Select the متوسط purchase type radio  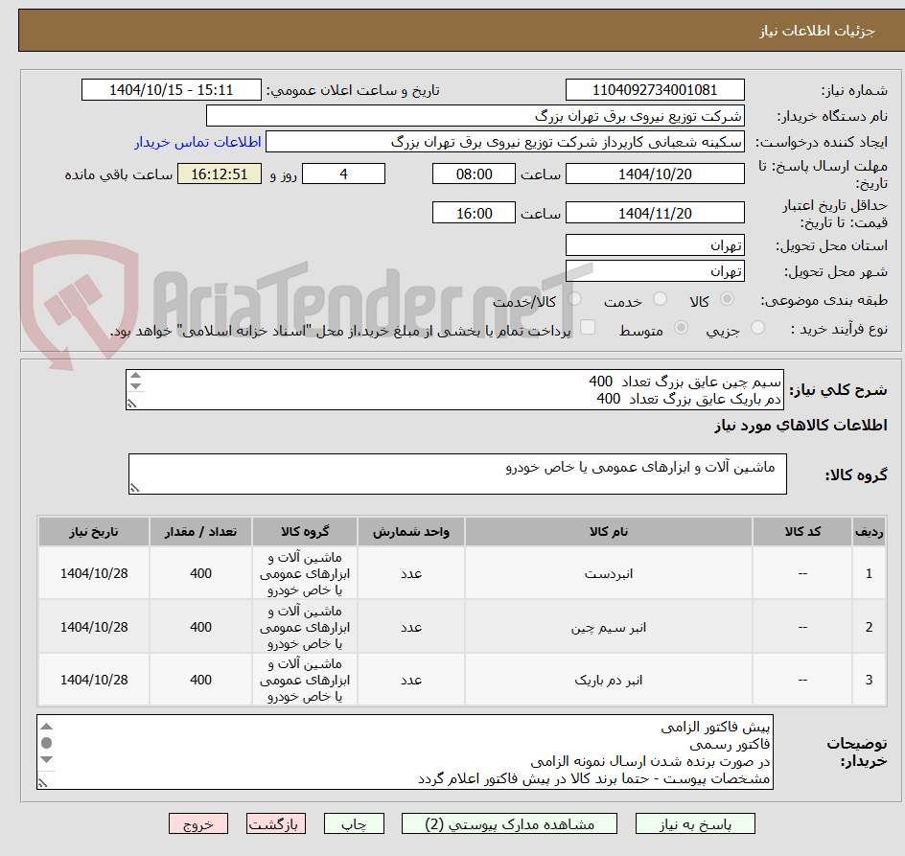681,328
